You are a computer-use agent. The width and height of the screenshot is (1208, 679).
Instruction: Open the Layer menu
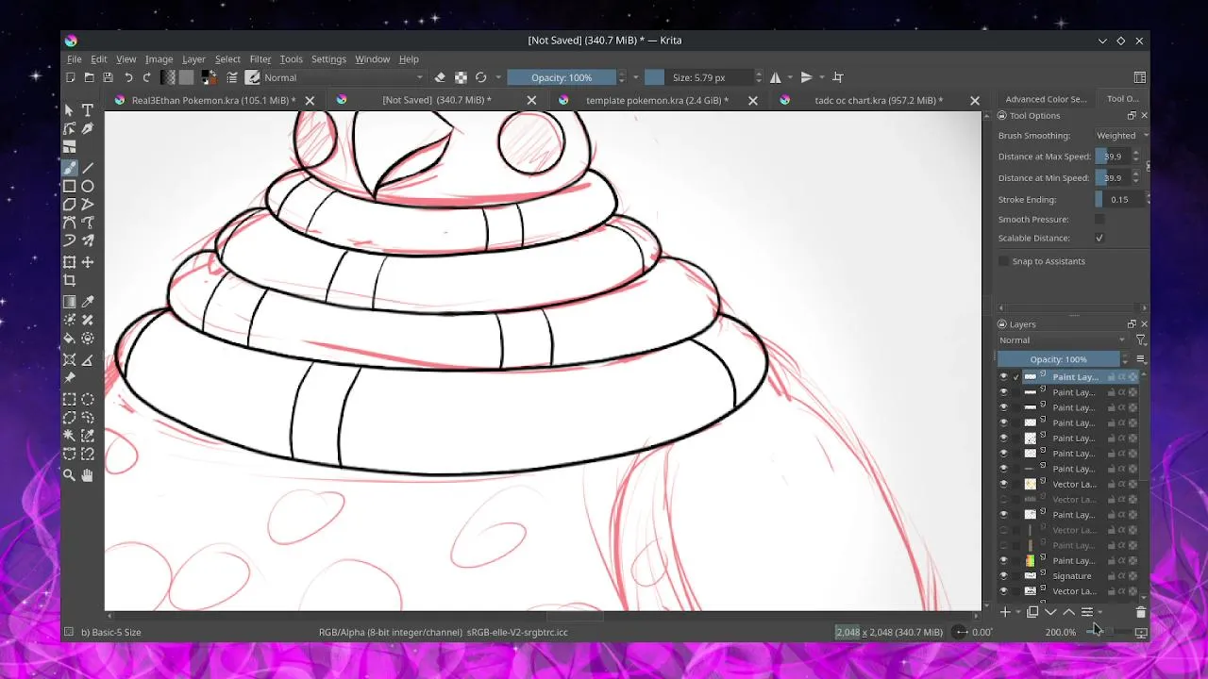click(193, 58)
